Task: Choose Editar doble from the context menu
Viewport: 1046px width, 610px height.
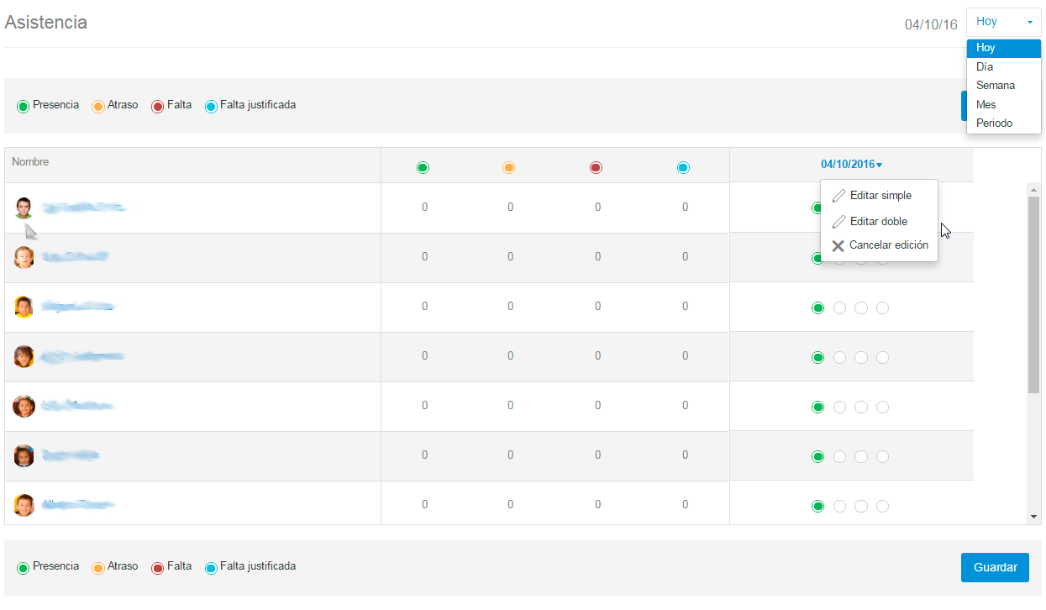Action: 878,222
